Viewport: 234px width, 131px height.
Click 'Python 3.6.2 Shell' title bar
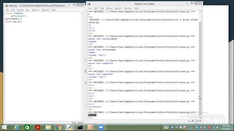tap(144, 4)
